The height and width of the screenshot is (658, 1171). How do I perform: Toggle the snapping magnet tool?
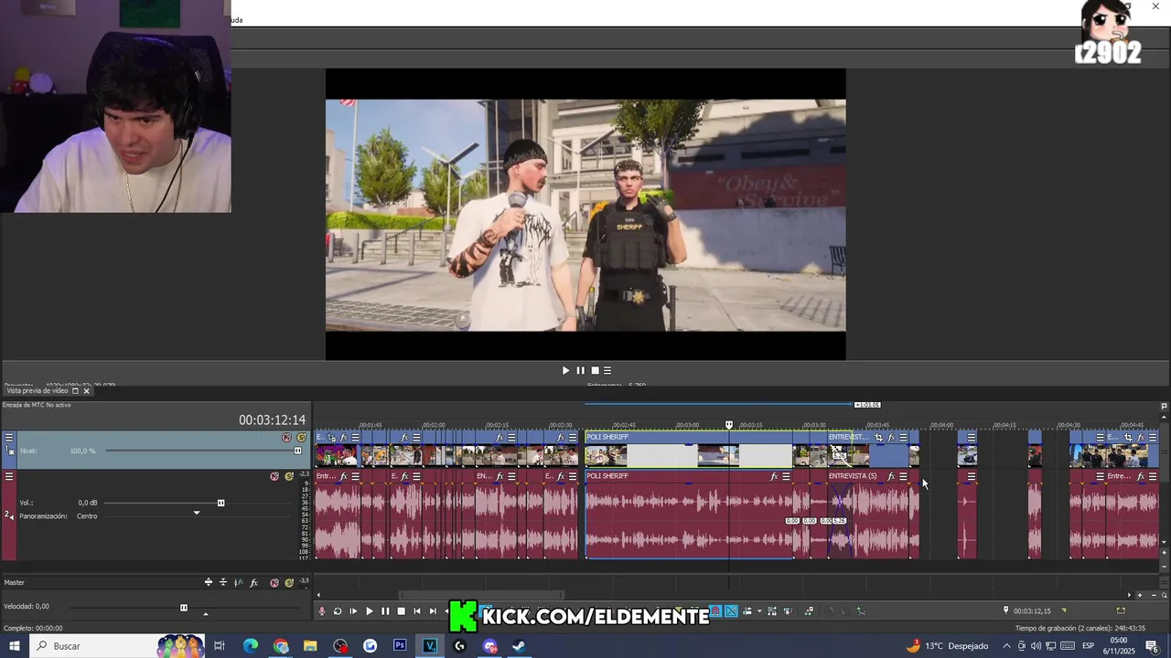click(716, 611)
